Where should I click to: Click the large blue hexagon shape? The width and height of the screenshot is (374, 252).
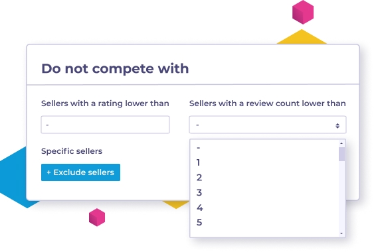click(13, 178)
